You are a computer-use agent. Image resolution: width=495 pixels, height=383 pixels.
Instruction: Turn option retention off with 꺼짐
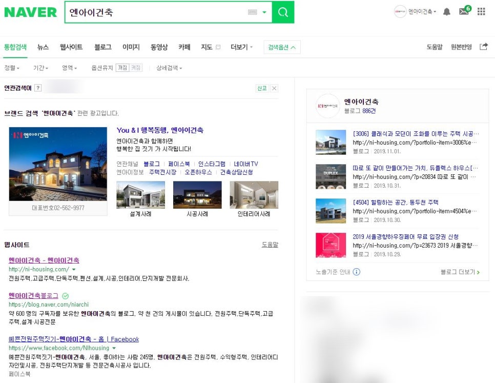pos(122,68)
